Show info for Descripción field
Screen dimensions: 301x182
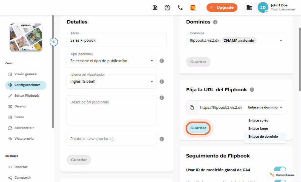162,98
